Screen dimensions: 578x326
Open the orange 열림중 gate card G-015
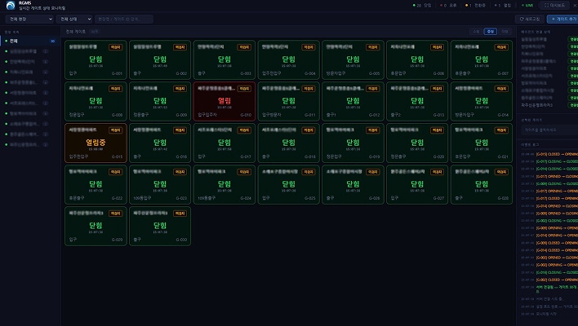(x=96, y=143)
